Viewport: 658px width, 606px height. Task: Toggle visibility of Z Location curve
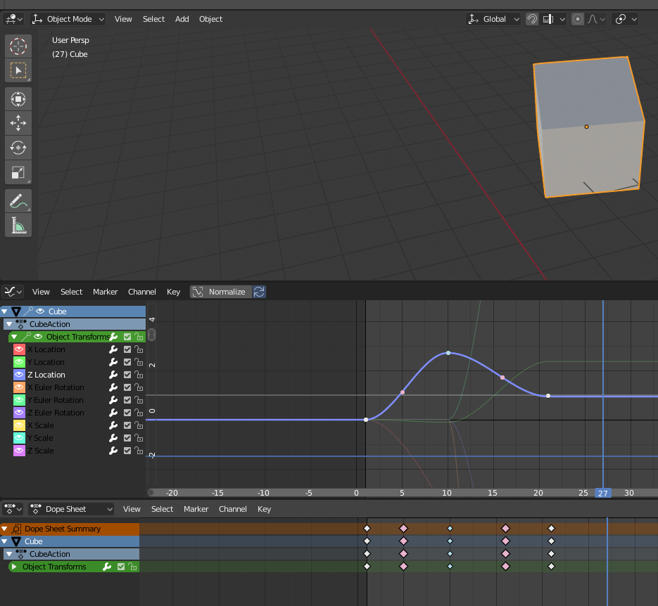(19, 375)
